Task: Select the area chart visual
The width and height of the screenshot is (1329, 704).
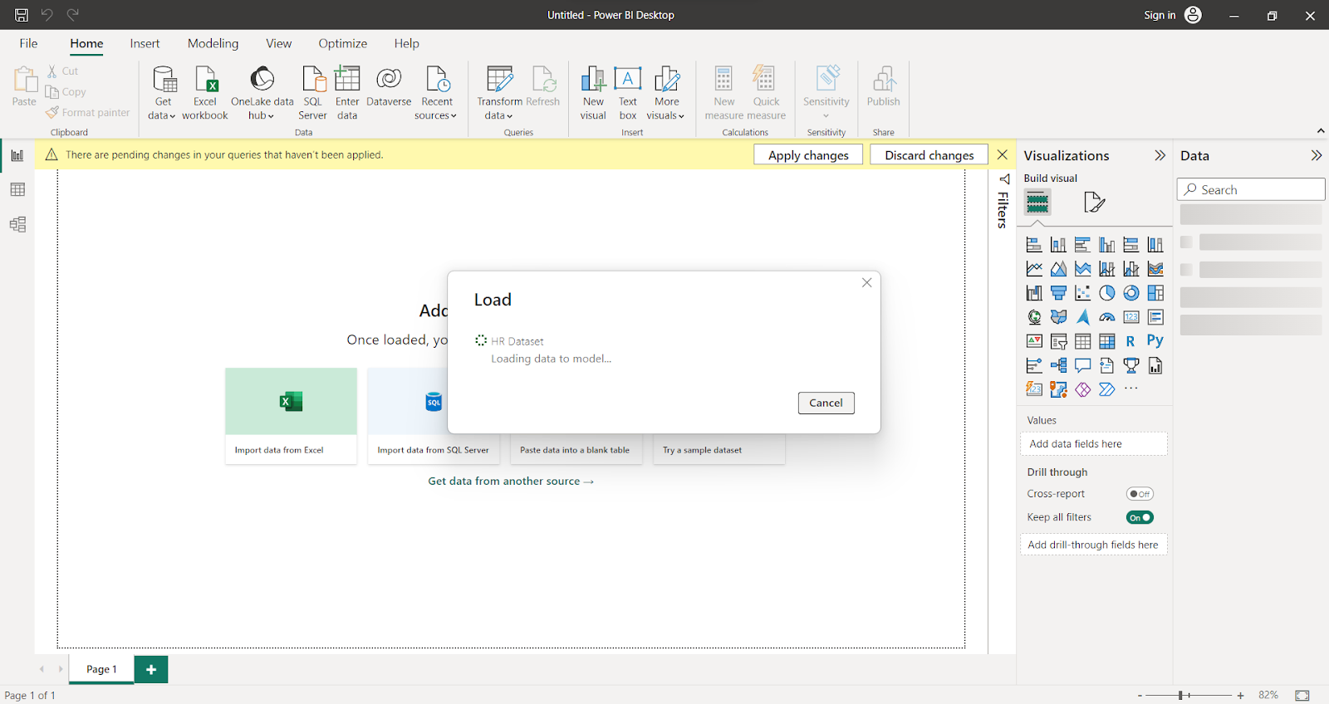Action: tap(1058, 269)
